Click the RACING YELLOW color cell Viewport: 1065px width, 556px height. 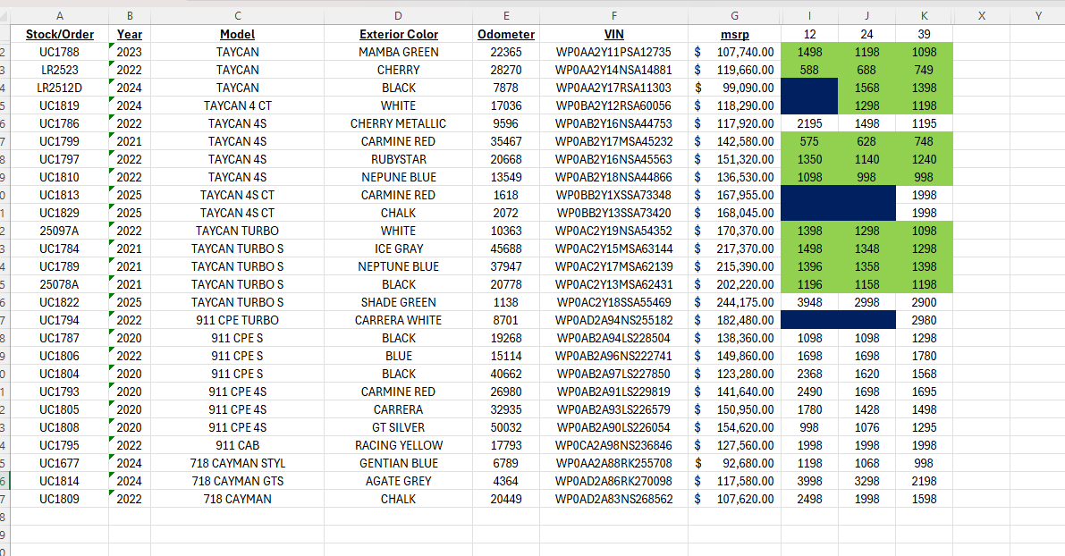pos(399,445)
